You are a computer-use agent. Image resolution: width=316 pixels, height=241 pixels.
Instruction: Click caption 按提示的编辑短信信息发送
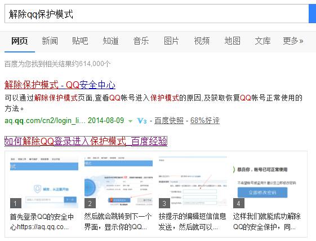192,222
